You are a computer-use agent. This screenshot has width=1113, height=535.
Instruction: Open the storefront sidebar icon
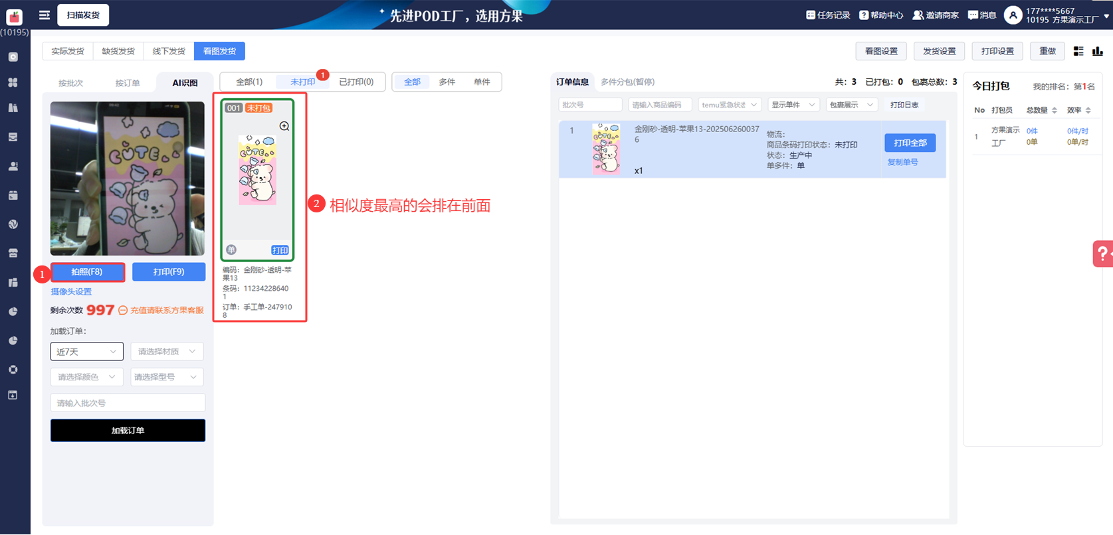point(13,253)
